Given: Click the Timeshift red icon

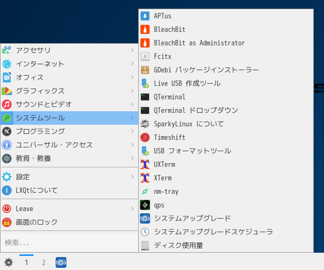Looking at the screenshot, I should 145,137.
